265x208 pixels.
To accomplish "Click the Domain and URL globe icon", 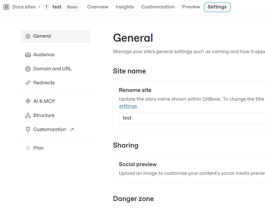I will pos(28,69).
